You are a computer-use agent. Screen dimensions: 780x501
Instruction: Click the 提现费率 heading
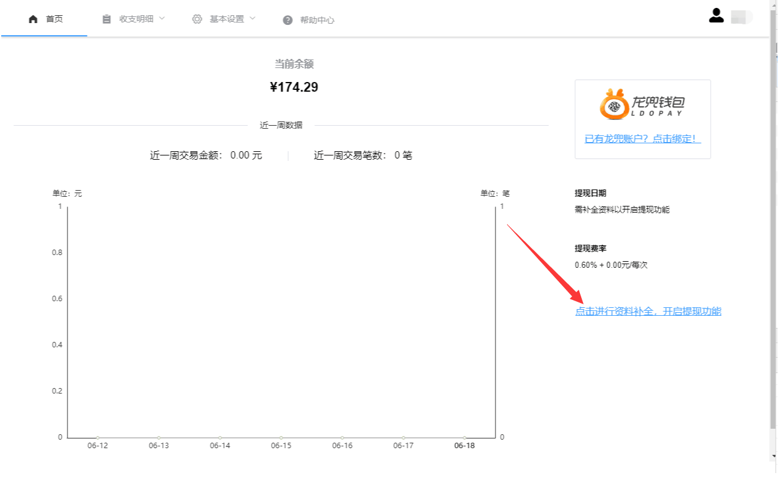coord(590,248)
